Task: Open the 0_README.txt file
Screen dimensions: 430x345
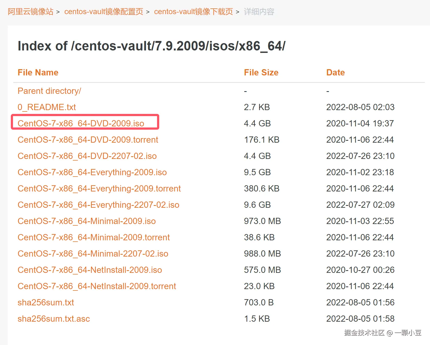Action: (x=47, y=107)
